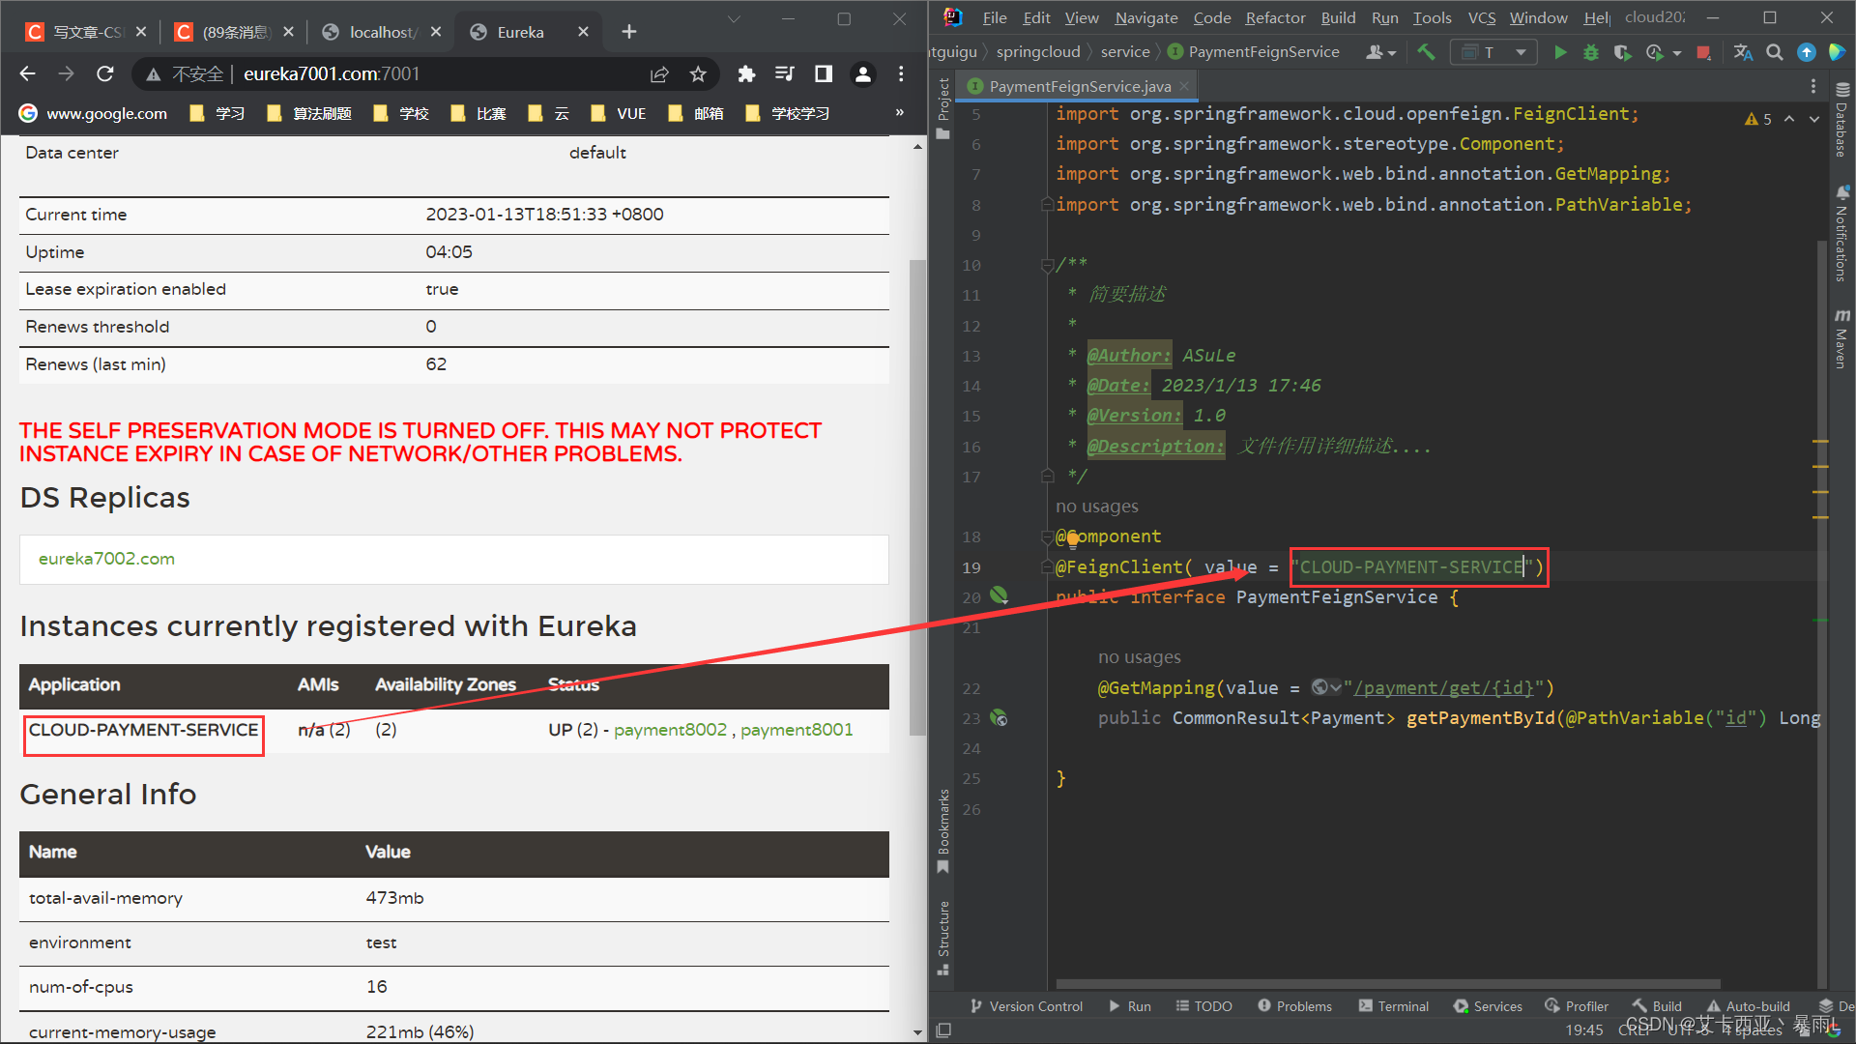The width and height of the screenshot is (1856, 1044).
Task: Bookmark page with the star icon
Action: click(x=698, y=73)
